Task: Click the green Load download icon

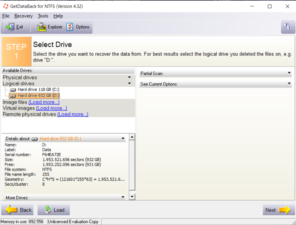Action: [48, 210]
